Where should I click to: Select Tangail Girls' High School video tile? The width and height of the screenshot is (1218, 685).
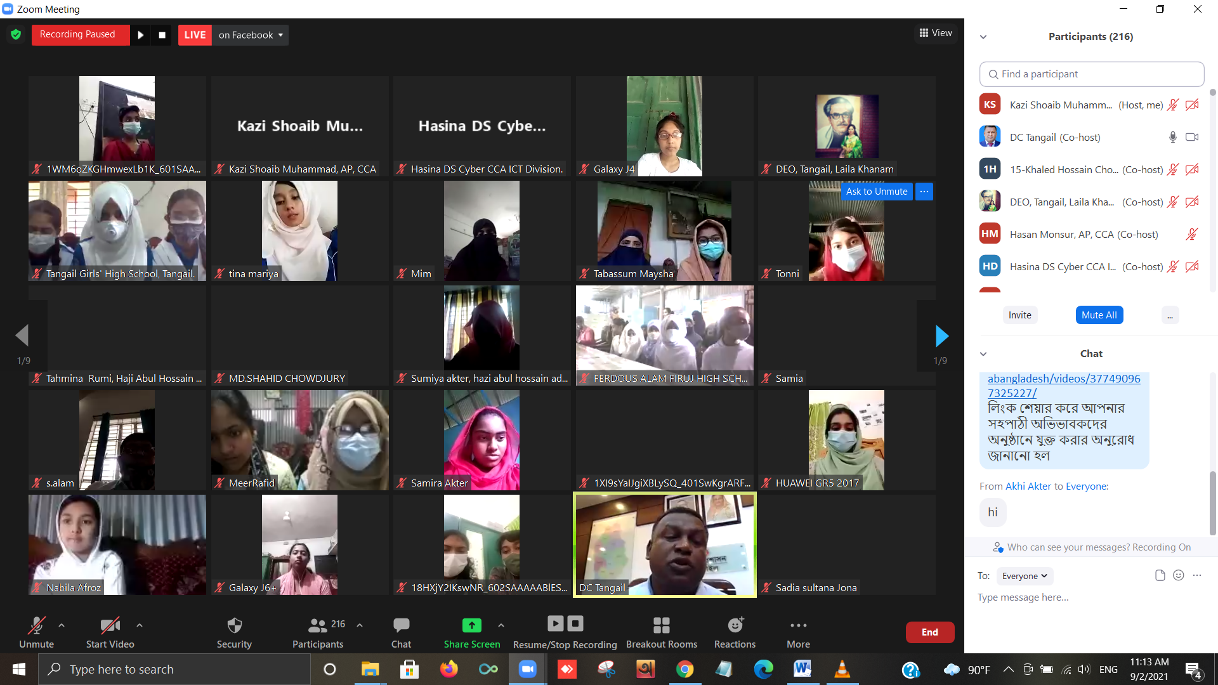coord(117,231)
